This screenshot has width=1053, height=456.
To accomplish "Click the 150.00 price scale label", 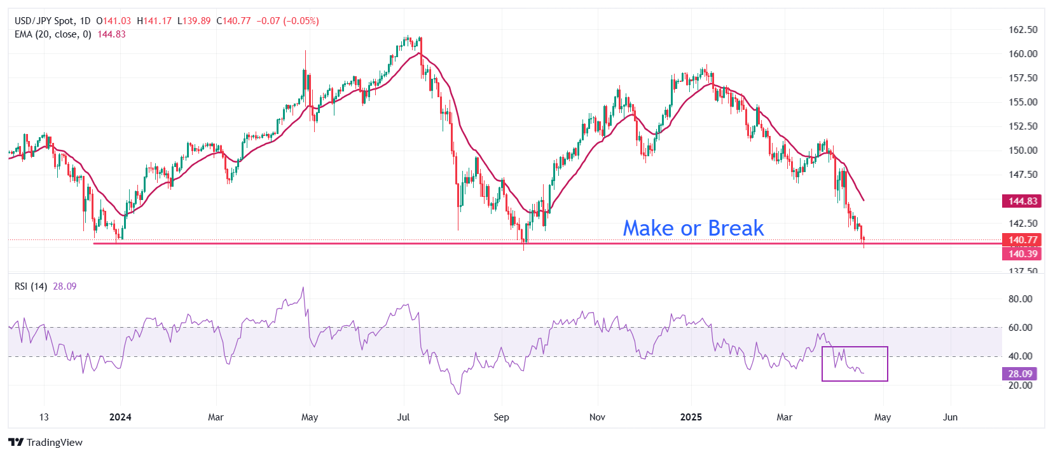I will [x=1022, y=151].
